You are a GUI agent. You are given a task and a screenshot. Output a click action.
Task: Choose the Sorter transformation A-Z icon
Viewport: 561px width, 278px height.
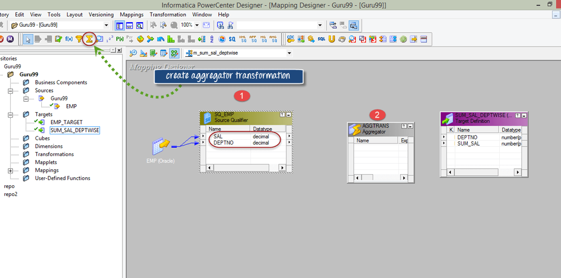point(211,39)
